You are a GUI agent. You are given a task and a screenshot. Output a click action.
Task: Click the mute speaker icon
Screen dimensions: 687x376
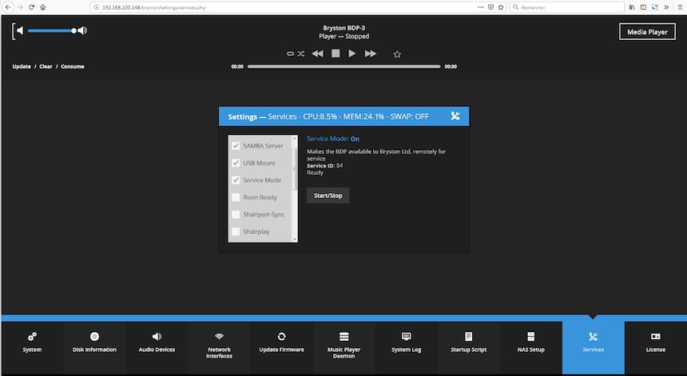pos(18,30)
